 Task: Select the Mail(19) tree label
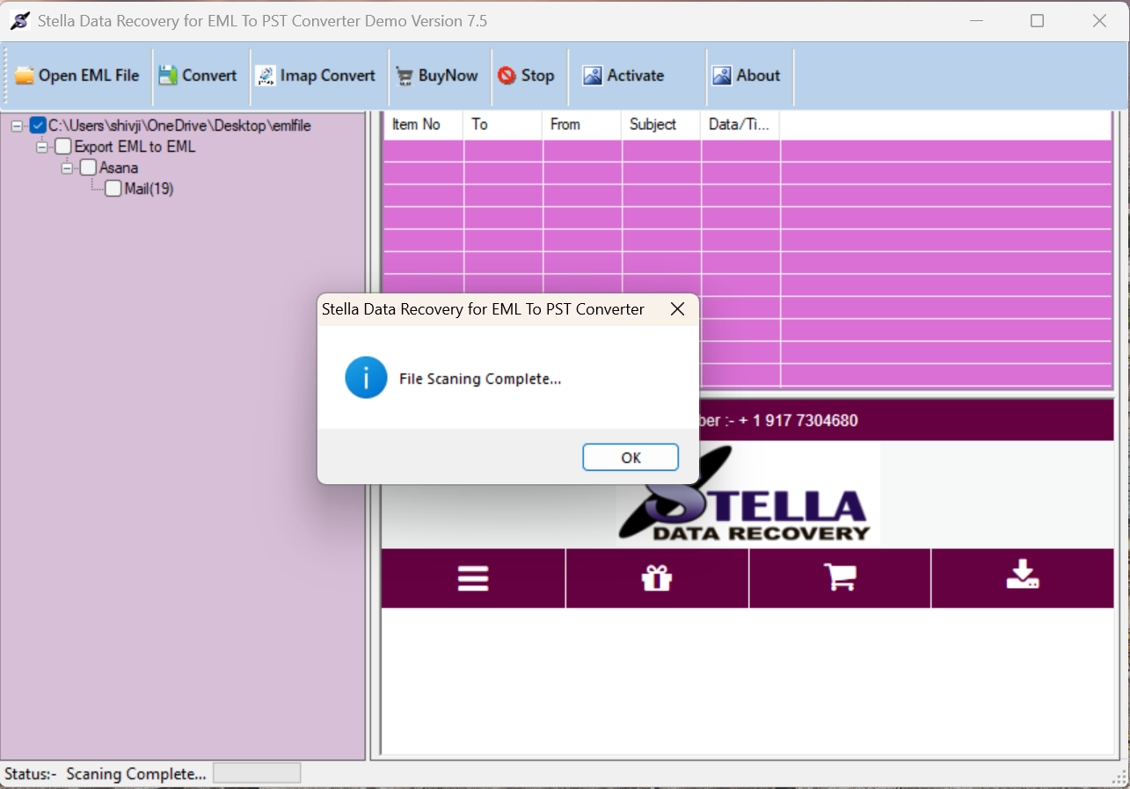[x=149, y=188]
